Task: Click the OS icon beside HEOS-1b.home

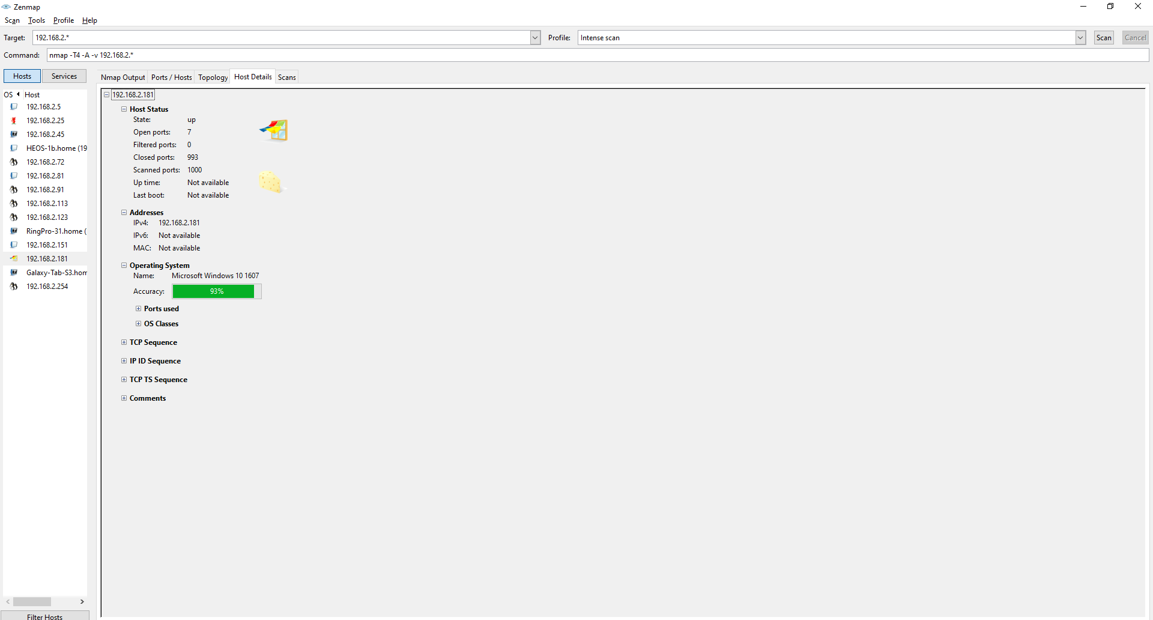Action: 14,148
